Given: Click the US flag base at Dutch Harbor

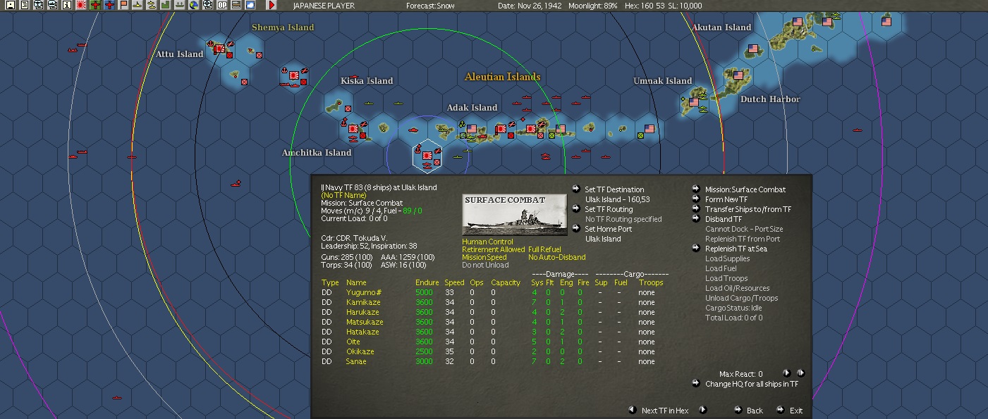Looking at the screenshot, I should [738, 75].
